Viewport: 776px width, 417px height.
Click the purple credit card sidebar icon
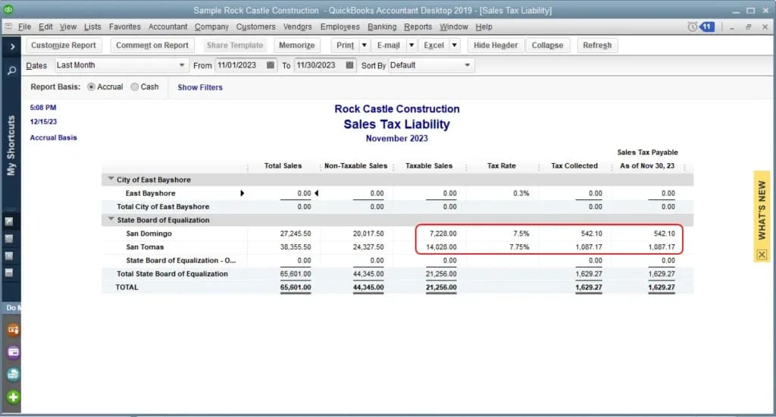(x=14, y=352)
